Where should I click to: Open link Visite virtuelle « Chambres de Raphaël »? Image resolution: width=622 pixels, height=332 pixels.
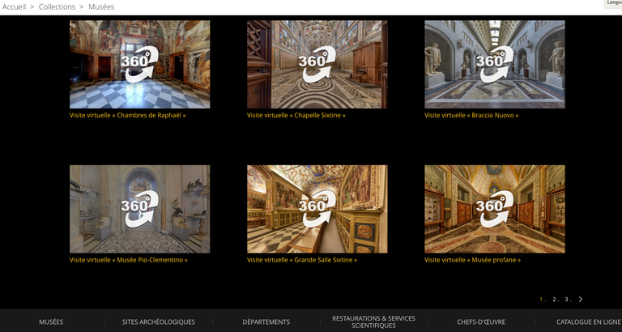click(x=128, y=116)
